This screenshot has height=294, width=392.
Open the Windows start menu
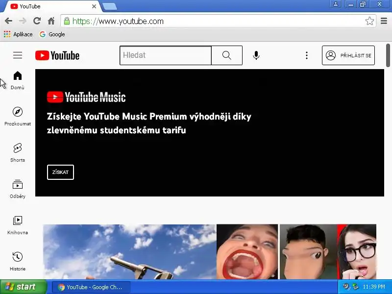click(x=23, y=287)
